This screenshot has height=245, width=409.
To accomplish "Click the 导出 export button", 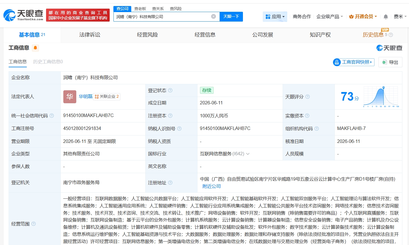I will tap(391, 62).
